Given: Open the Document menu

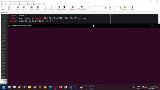Looking at the screenshot, I should coord(22,4).
